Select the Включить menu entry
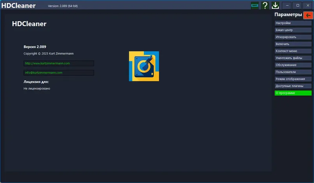This screenshot has height=183, width=314. click(x=293, y=44)
